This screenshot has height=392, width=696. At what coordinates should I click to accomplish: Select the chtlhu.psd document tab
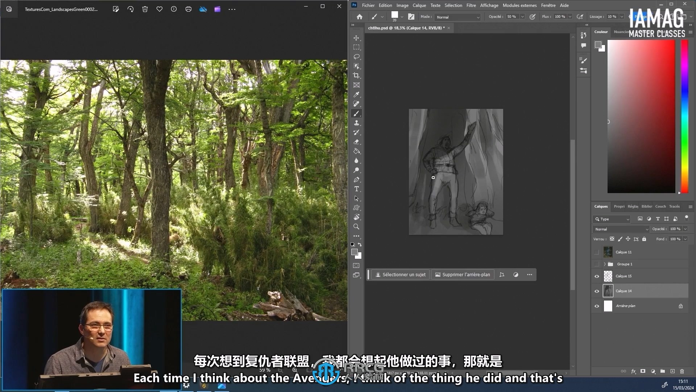coord(406,28)
